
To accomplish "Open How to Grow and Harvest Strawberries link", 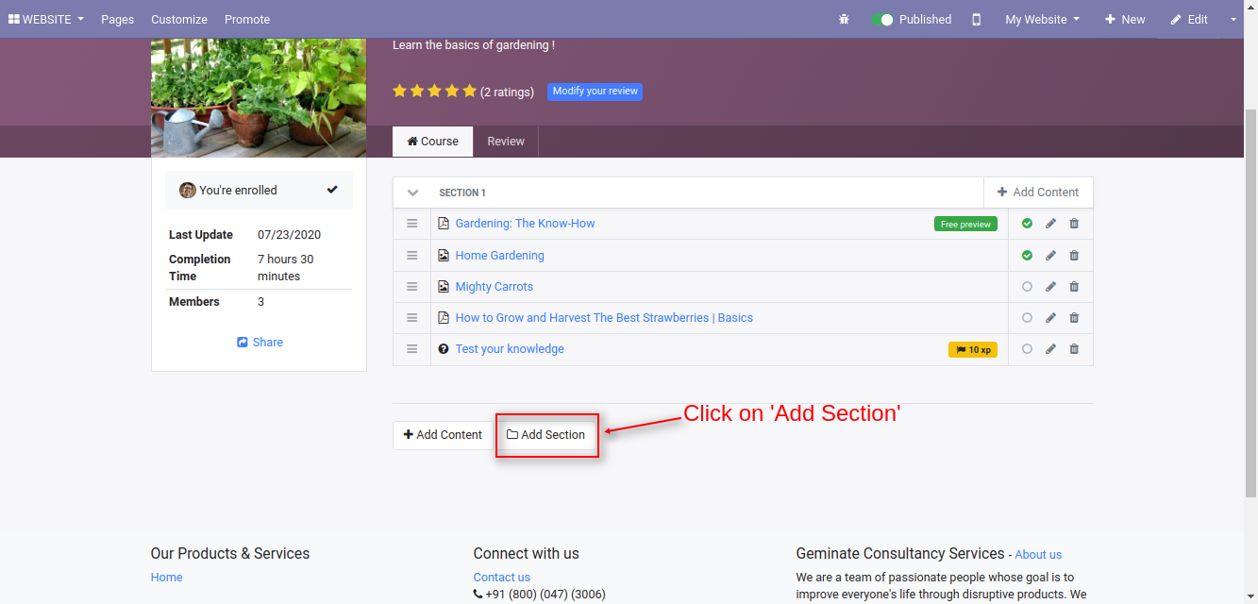I will (604, 318).
